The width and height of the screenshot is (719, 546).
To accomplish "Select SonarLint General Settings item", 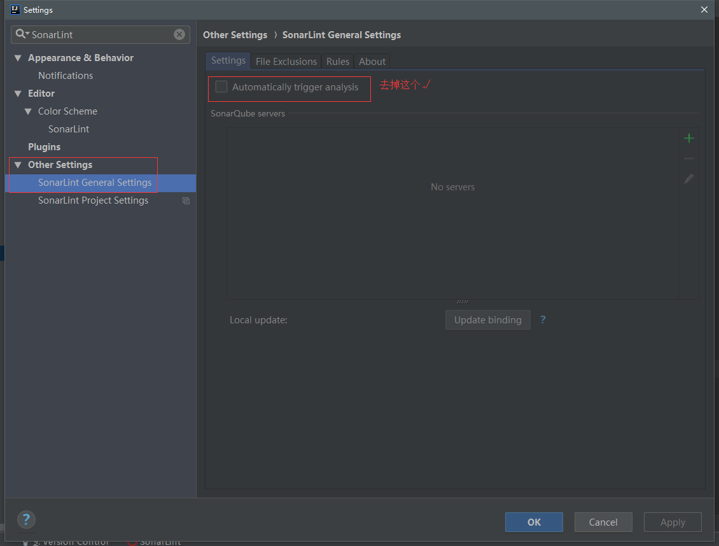I will tap(101, 183).
